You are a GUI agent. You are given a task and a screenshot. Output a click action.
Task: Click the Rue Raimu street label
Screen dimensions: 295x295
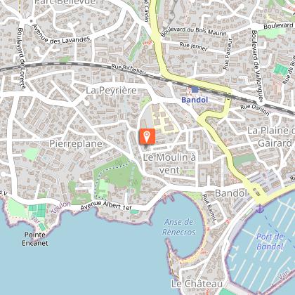point(209,207)
